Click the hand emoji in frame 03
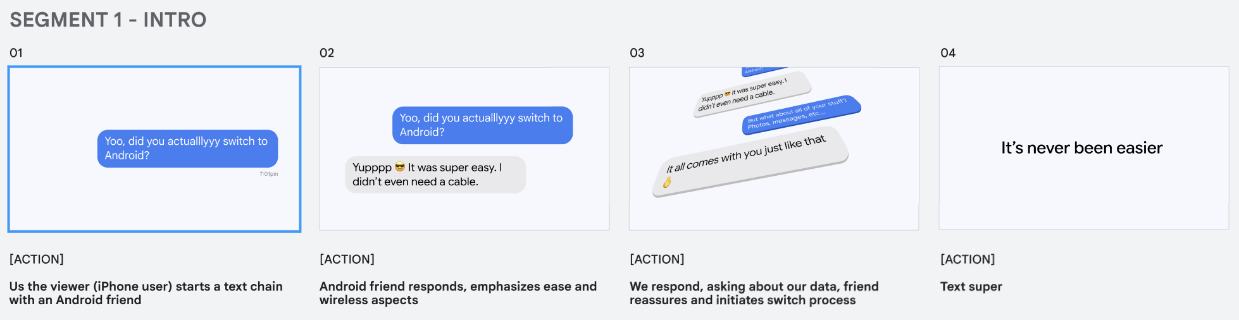The image size is (1239, 320). tap(667, 182)
